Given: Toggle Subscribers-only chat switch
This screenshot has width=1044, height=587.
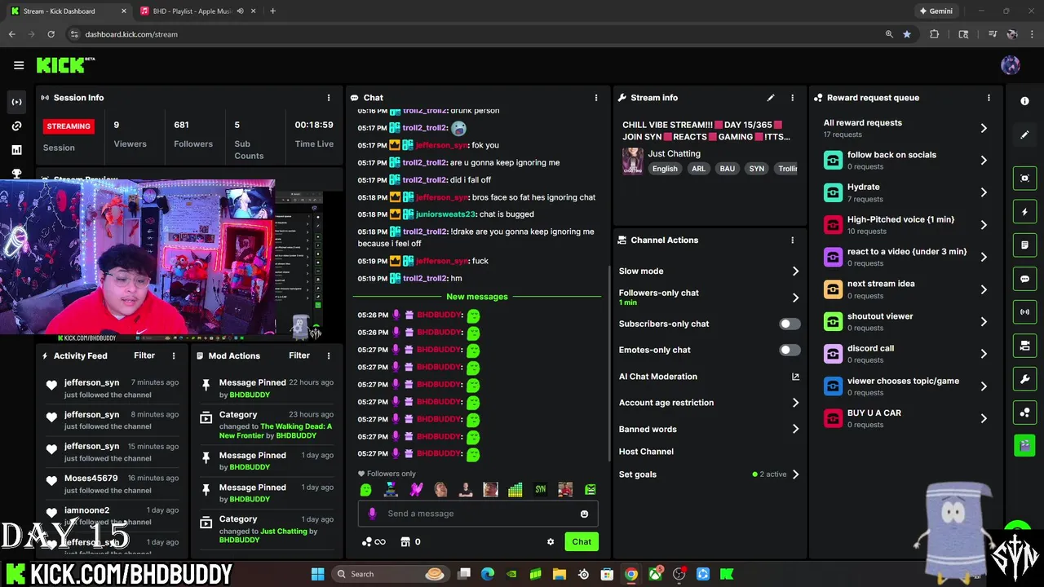Looking at the screenshot, I should click(790, 324).
